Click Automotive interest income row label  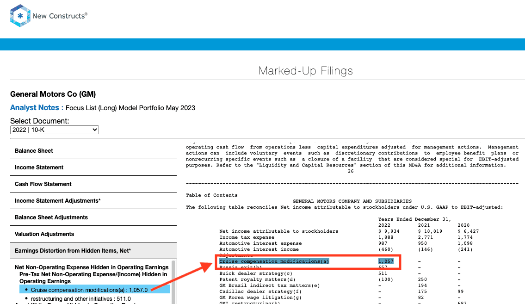tap(259, 249)
